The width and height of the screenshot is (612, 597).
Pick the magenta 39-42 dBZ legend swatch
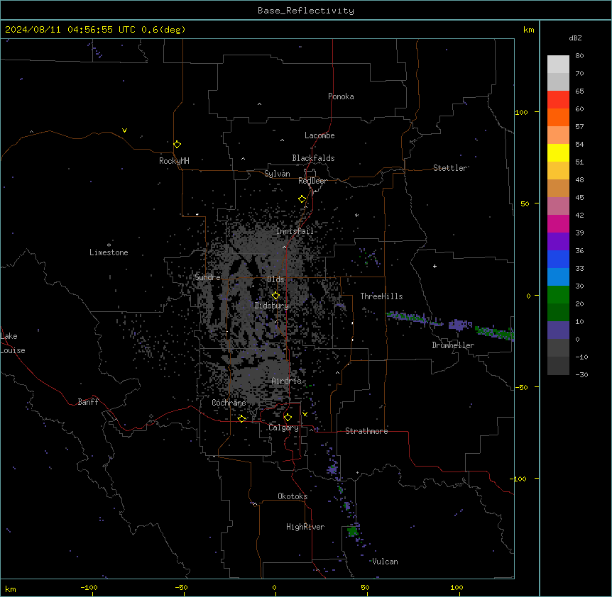(x=558, y=223)
